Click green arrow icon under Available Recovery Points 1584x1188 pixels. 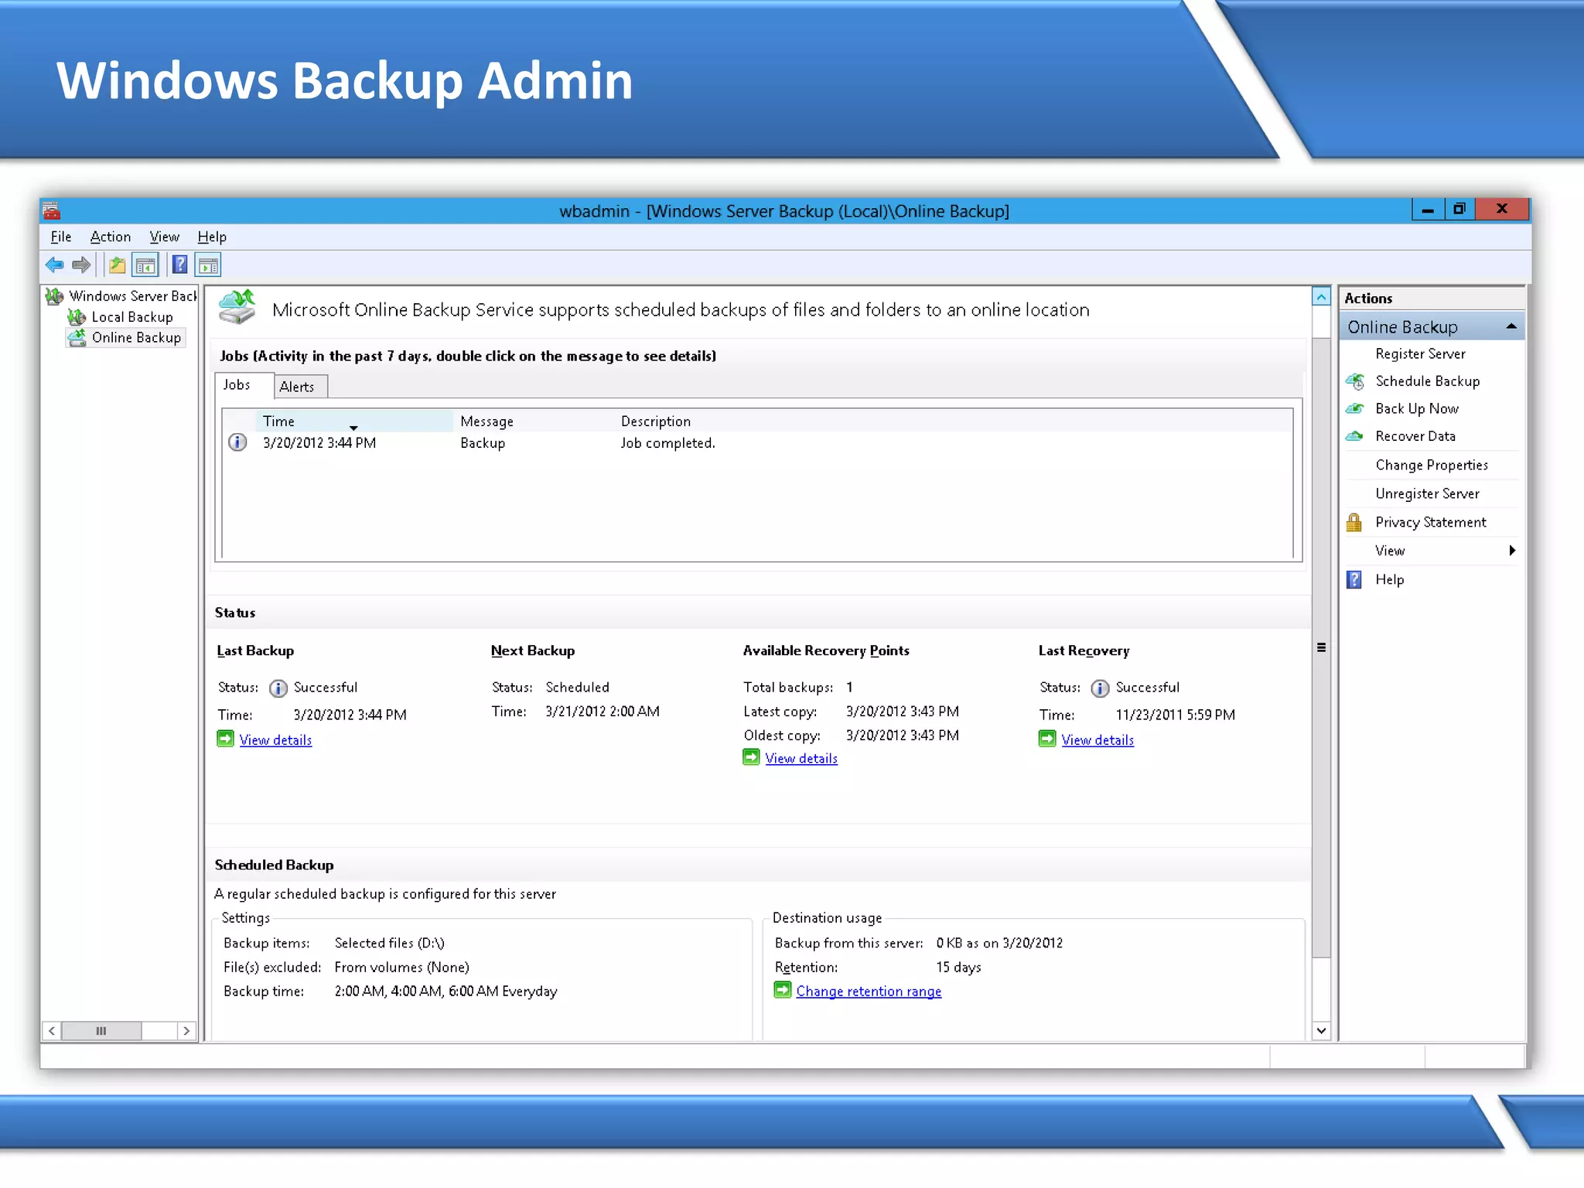pyautogui.click(x=751, y=757)
